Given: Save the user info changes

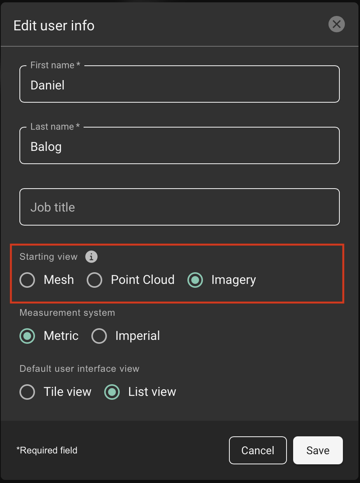Looking at the screenshot, I should [x=318, y=450].
